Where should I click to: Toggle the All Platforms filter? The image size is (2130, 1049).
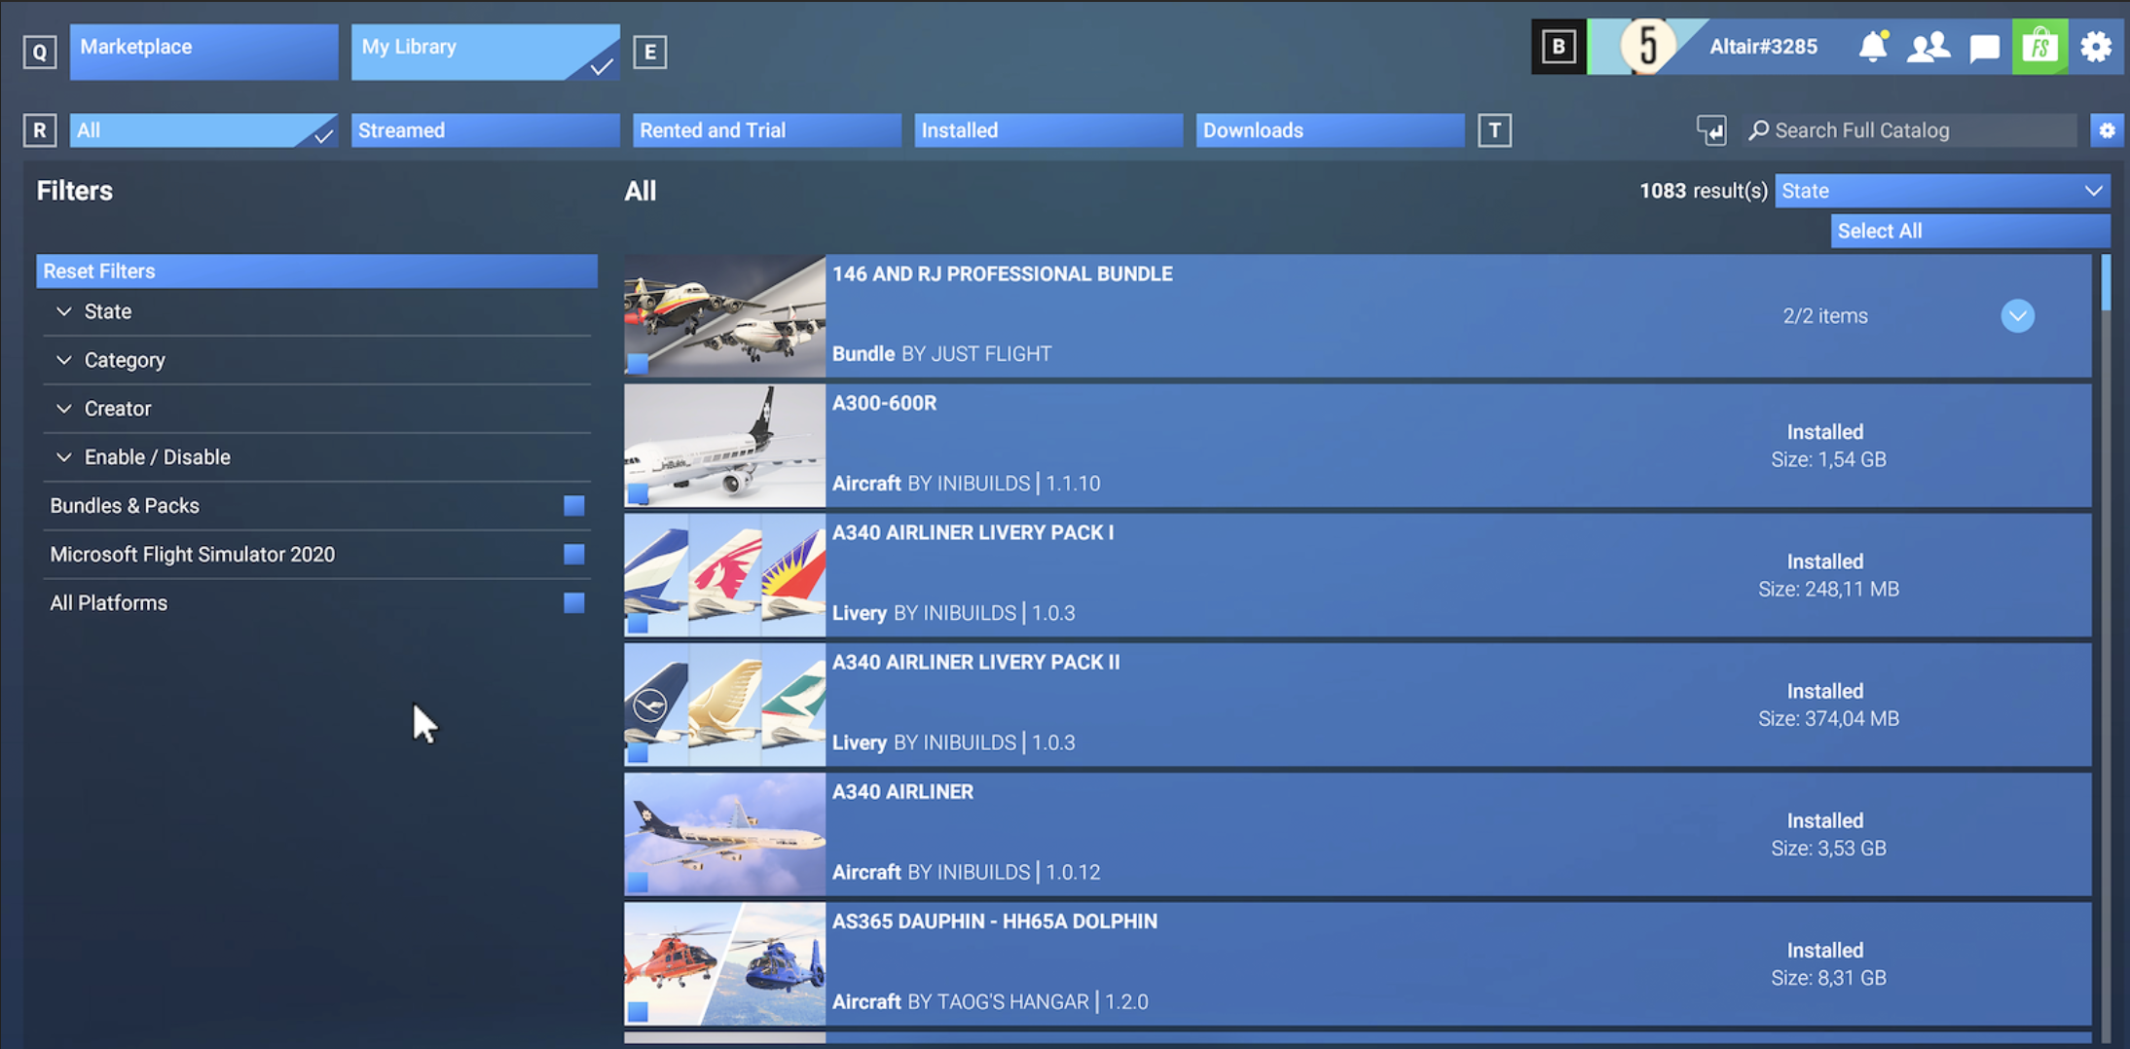[x=574, y=603]
